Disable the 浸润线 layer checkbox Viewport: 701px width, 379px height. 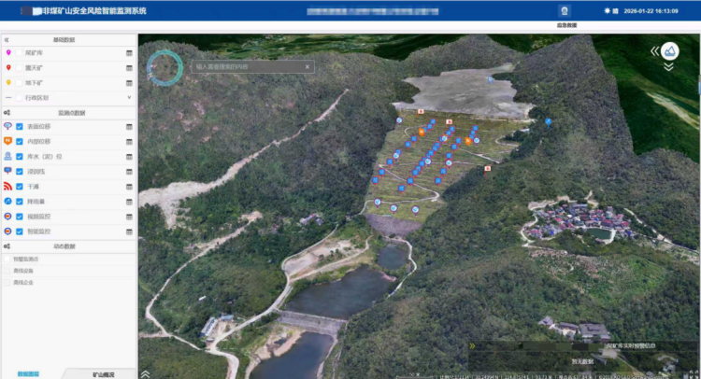(x=20, y=172)
